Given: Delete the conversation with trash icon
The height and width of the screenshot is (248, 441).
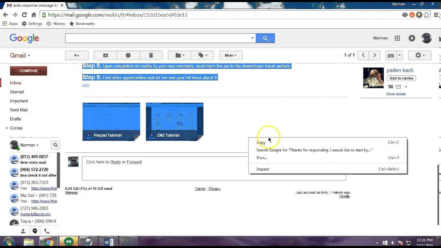Looking at the screenshot, I should (x=151, y=55).
